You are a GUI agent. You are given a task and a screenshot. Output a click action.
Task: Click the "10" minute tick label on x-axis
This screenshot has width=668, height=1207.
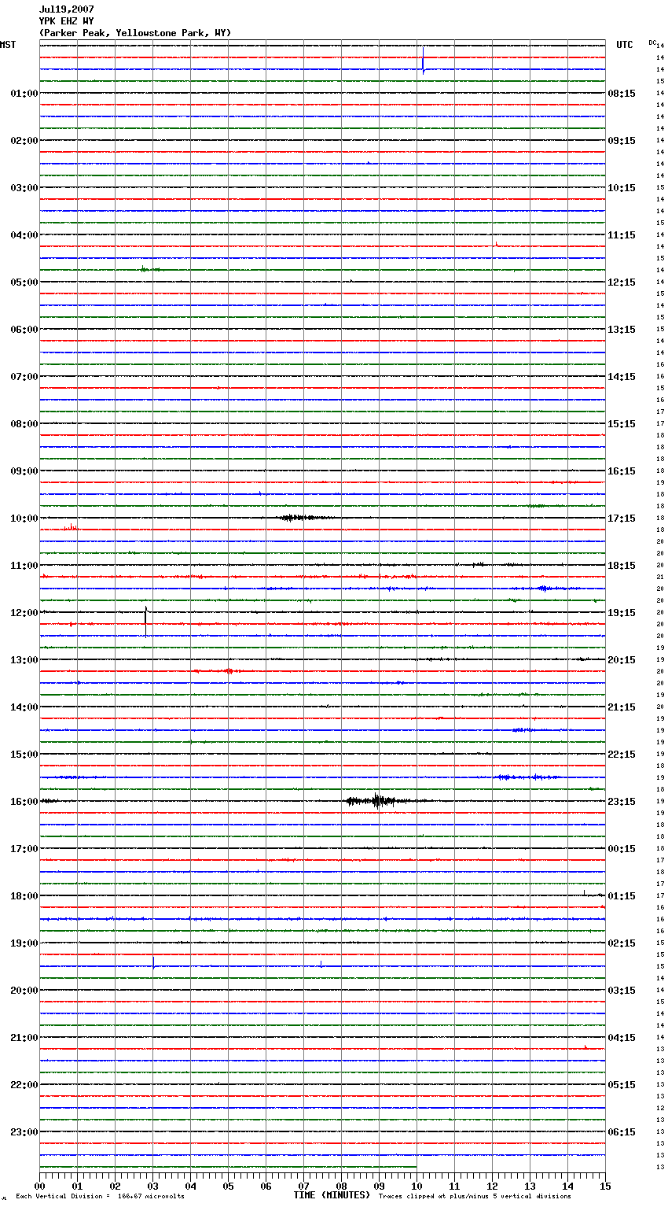[417, 1186]
